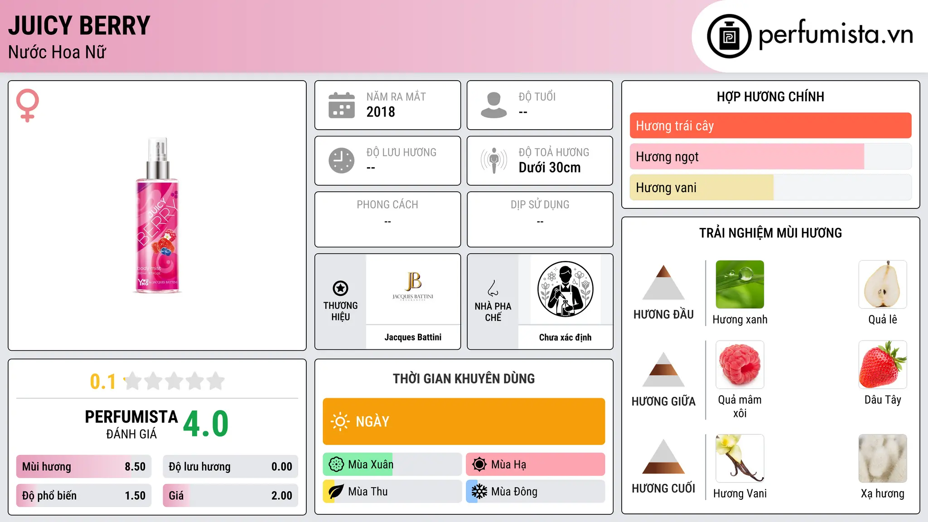Click the HỢP HƯƠNG CHÍNH heading
Viewport: 928px width, 522px height.
point(770,97)
